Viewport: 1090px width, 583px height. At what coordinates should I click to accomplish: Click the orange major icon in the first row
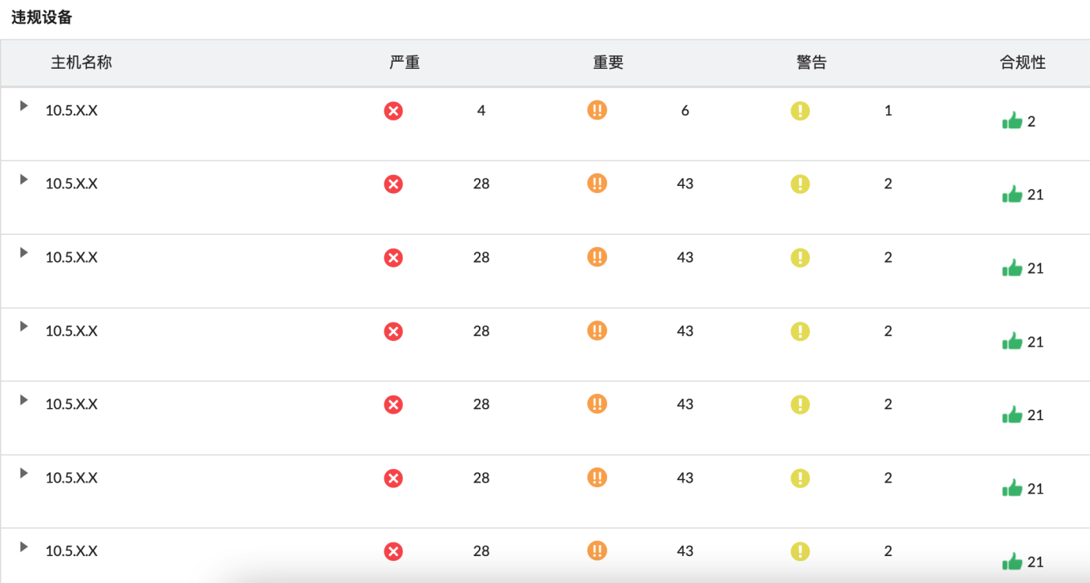[597, 110]
